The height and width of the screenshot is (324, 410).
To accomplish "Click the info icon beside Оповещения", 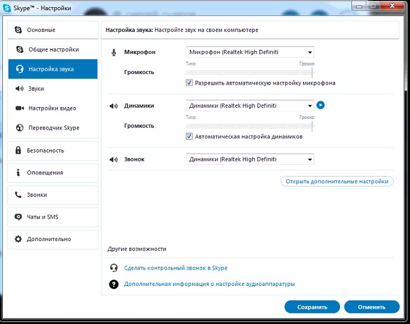I will 18,173.
